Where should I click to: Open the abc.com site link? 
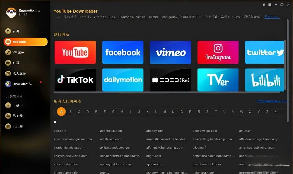pyautogui.click(x=60, y=131)
